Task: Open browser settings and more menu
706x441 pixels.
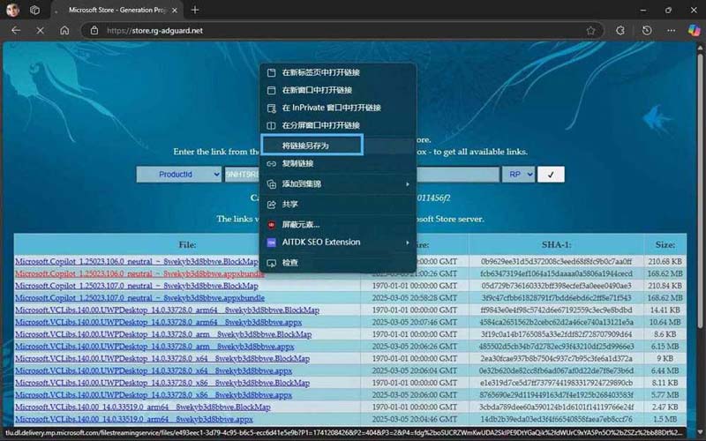Action: [x=672, y=31]
